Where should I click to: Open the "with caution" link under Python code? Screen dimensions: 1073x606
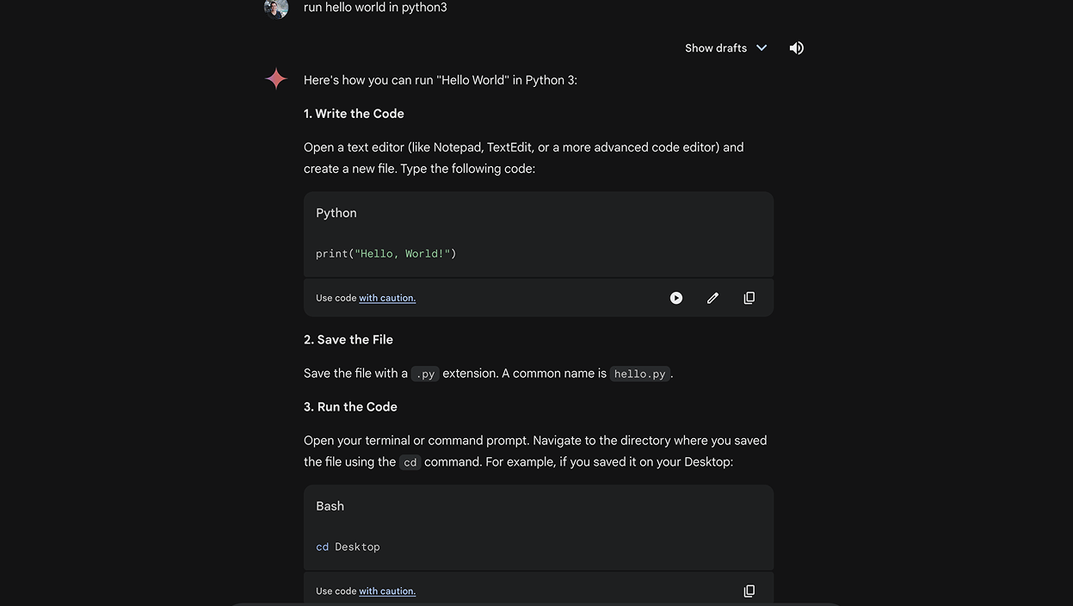pyautogui.click(x=387, y=298)
